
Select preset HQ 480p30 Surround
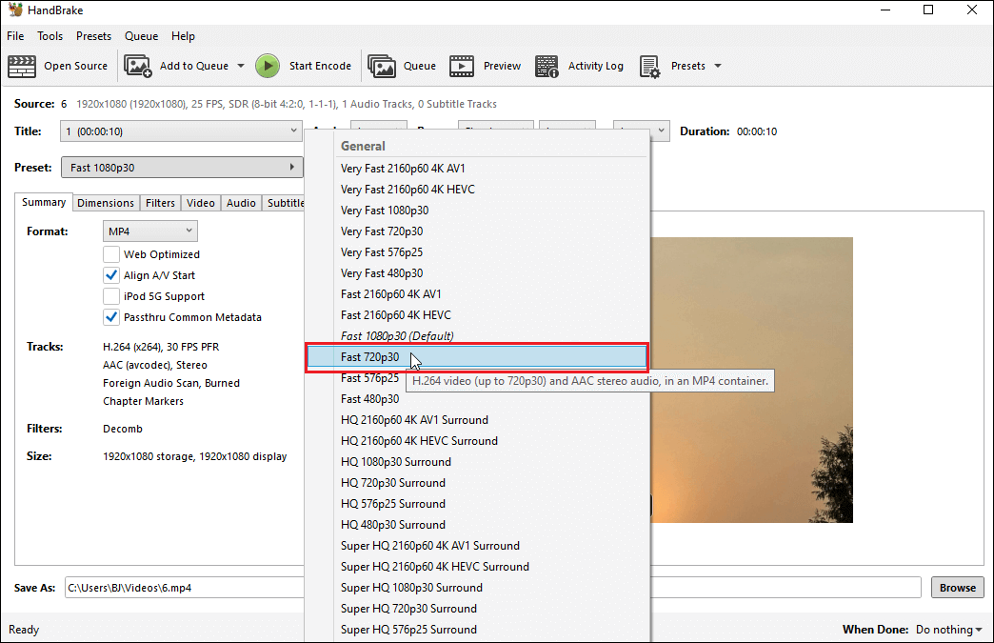tap(477, 525)
